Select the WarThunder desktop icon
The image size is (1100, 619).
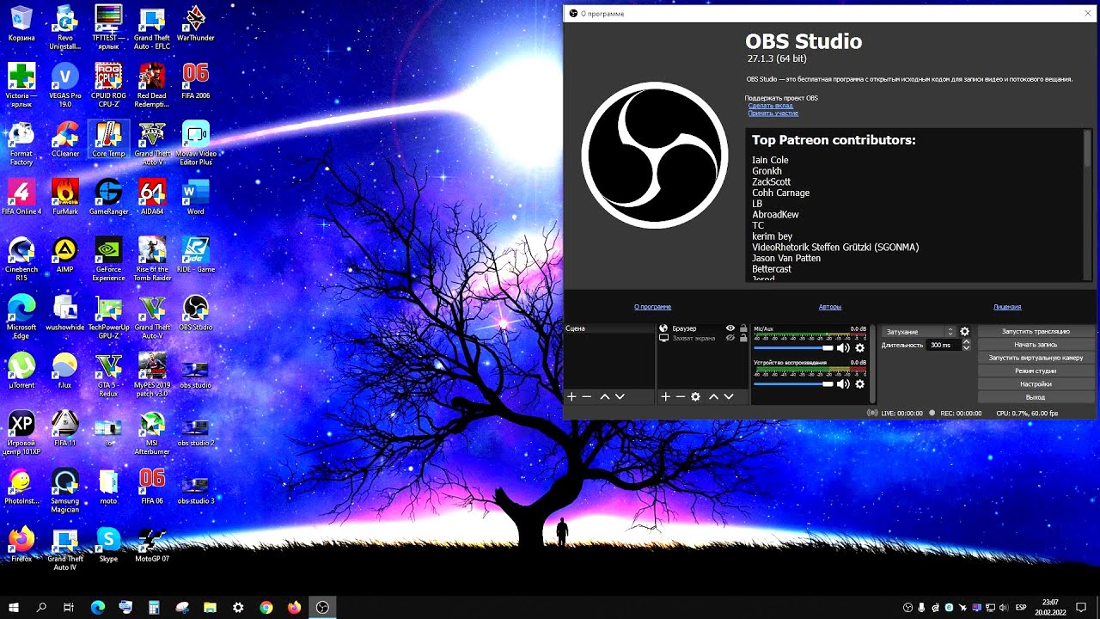pos(196,23)
